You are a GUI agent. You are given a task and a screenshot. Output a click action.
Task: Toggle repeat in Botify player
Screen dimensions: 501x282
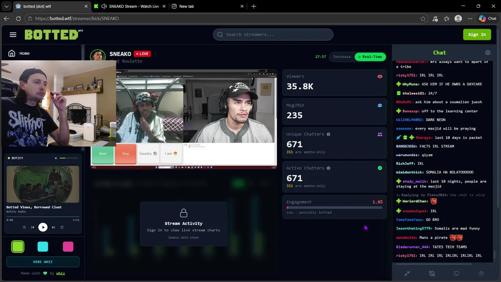[62, 227]
